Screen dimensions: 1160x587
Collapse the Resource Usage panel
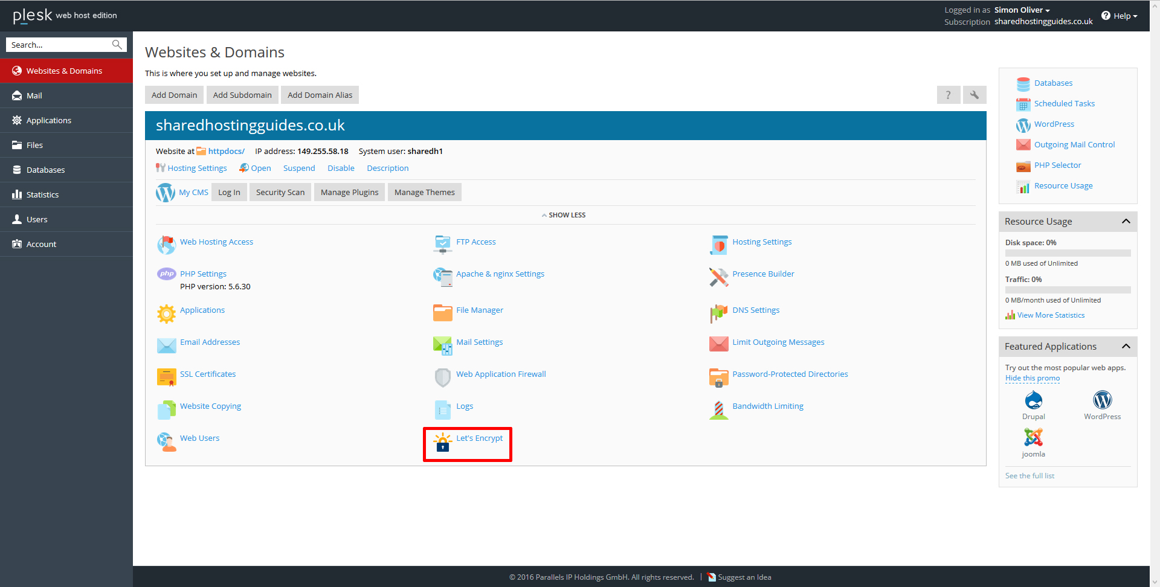1126,222
